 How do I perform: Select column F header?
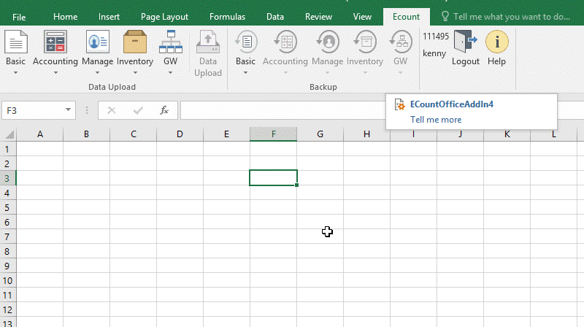pos(273,134)
